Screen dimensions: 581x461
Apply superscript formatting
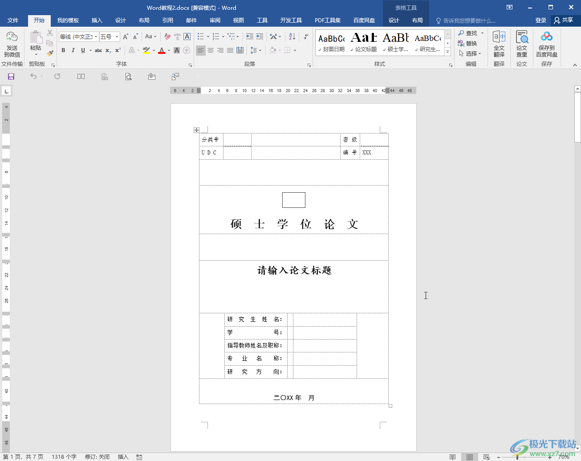tap(118, 50)
